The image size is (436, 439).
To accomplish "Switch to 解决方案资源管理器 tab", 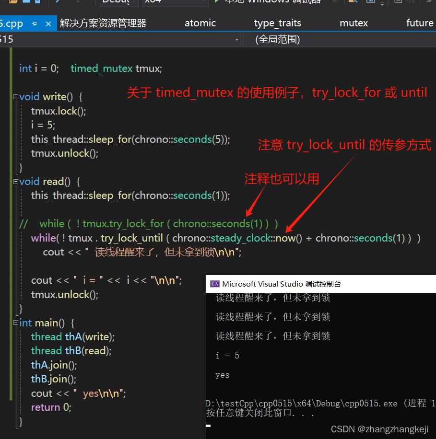I will (103, 23).
